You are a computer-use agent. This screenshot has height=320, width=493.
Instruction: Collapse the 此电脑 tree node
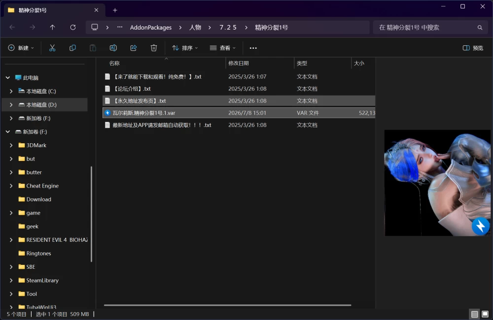(8, 78)
